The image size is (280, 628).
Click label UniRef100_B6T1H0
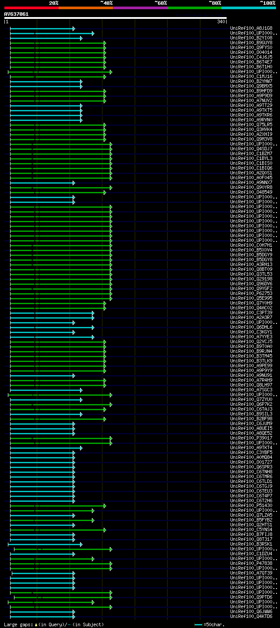tap(251, 67)
